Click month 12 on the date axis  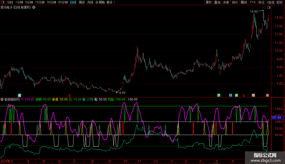tap(156, 161)
